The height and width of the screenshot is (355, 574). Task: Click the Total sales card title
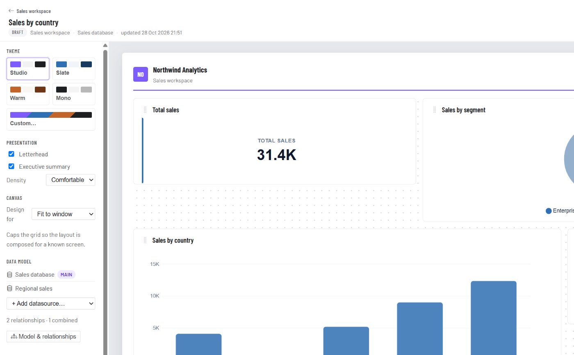coord(166,110)
